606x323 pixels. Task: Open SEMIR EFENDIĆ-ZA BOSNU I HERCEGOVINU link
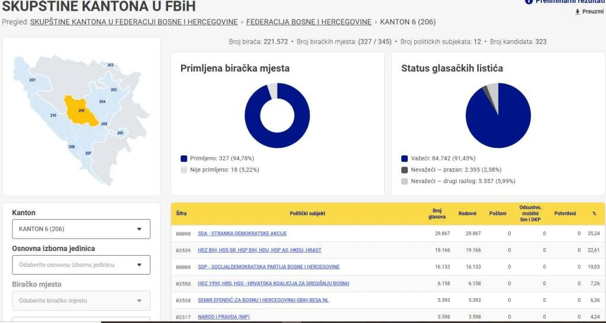point(263,300)
